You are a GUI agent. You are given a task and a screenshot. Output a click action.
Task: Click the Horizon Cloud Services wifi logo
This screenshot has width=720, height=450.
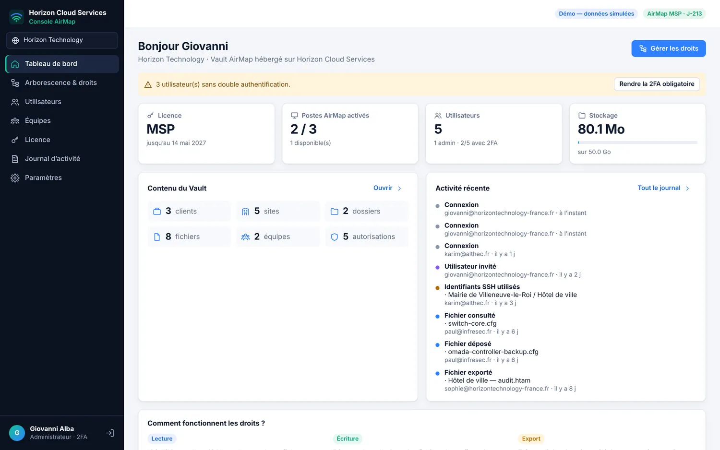16,17
